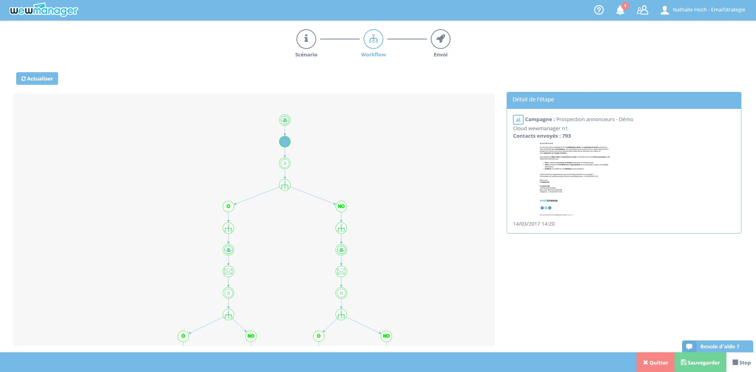Select the email envelope node in left branch

point(228,271)
